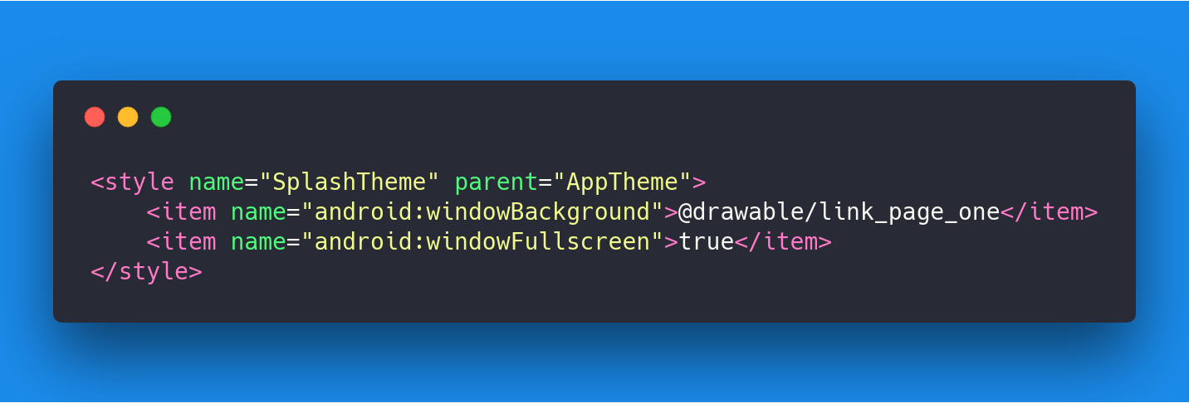The width and height of the screenshot is (1189, 403).
Task: Click the @drawable/link_page_one text
Action: pos(839,212)
